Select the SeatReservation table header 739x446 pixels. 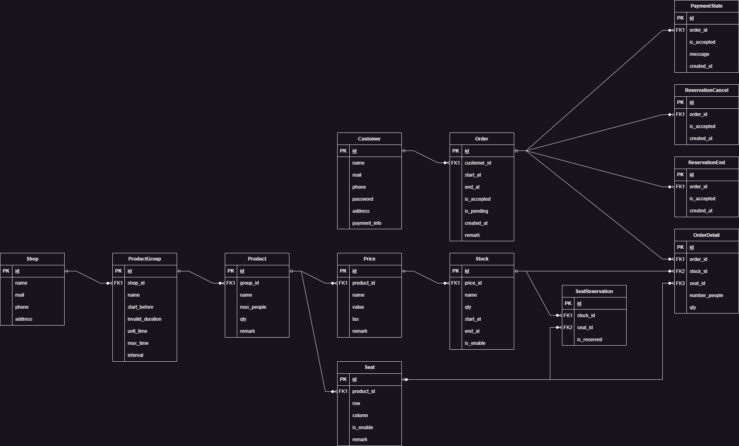pos(594,291)
